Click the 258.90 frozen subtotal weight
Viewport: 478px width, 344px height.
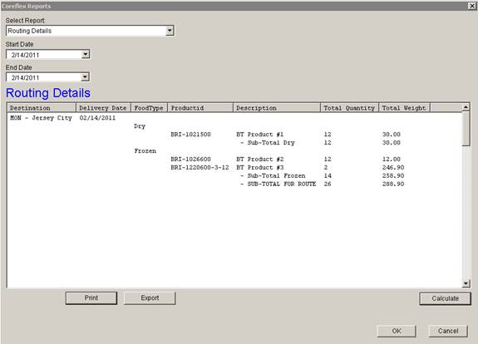(393, 175)
